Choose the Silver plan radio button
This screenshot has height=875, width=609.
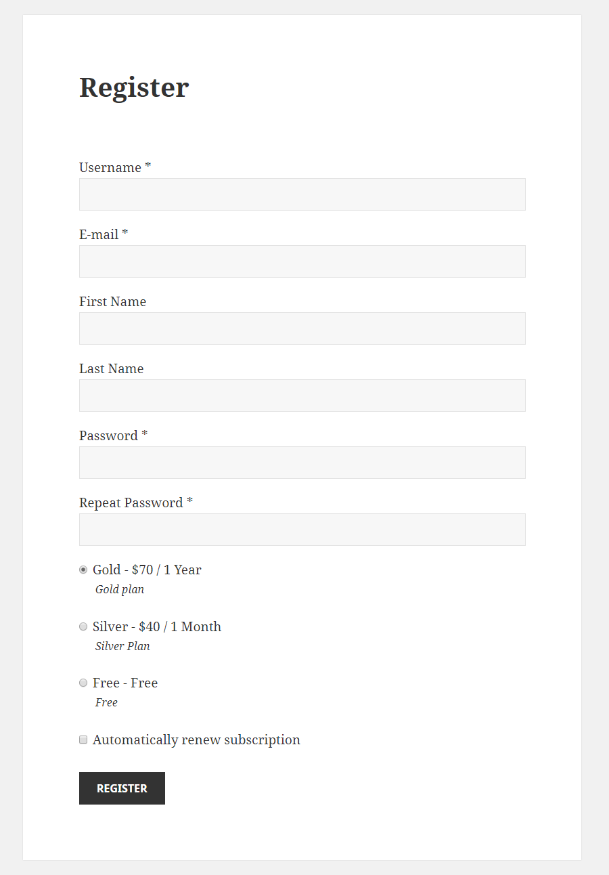83,626
